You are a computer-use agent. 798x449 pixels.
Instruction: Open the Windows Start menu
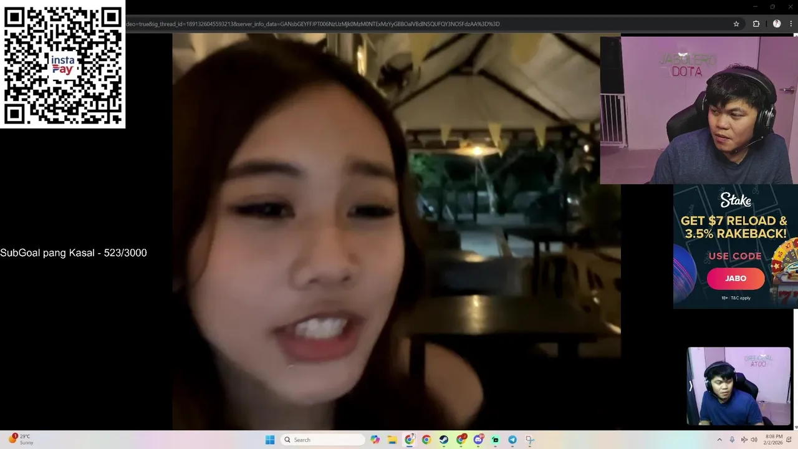[x=270, y=440]
